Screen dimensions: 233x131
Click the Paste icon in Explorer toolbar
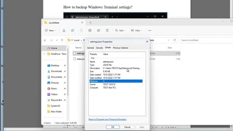[x=81, y=31]
